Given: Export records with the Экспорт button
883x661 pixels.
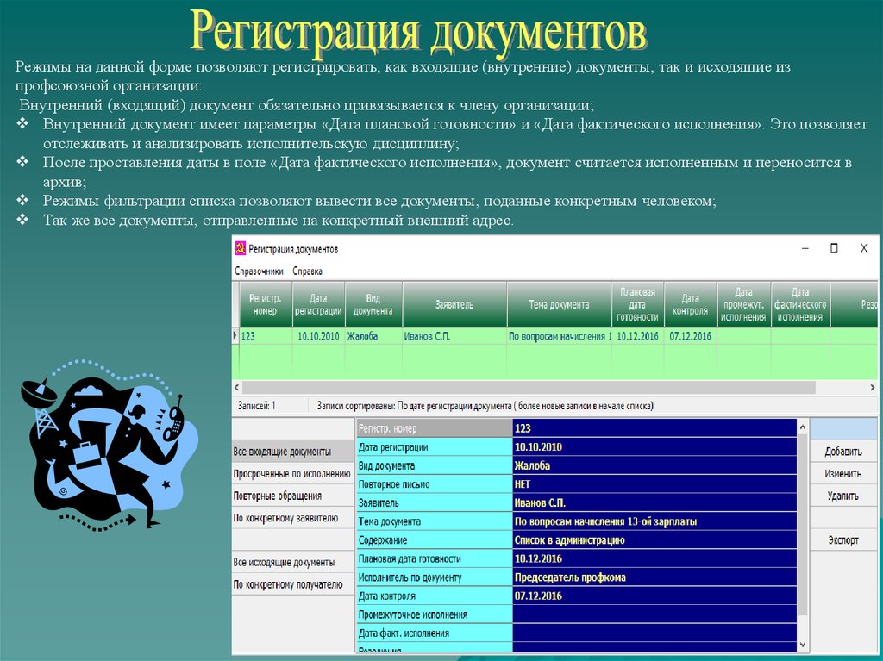Looking at the screenshot, I should coord(842,540).
